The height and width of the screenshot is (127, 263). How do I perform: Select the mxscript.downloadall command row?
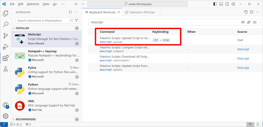[176, 59]
